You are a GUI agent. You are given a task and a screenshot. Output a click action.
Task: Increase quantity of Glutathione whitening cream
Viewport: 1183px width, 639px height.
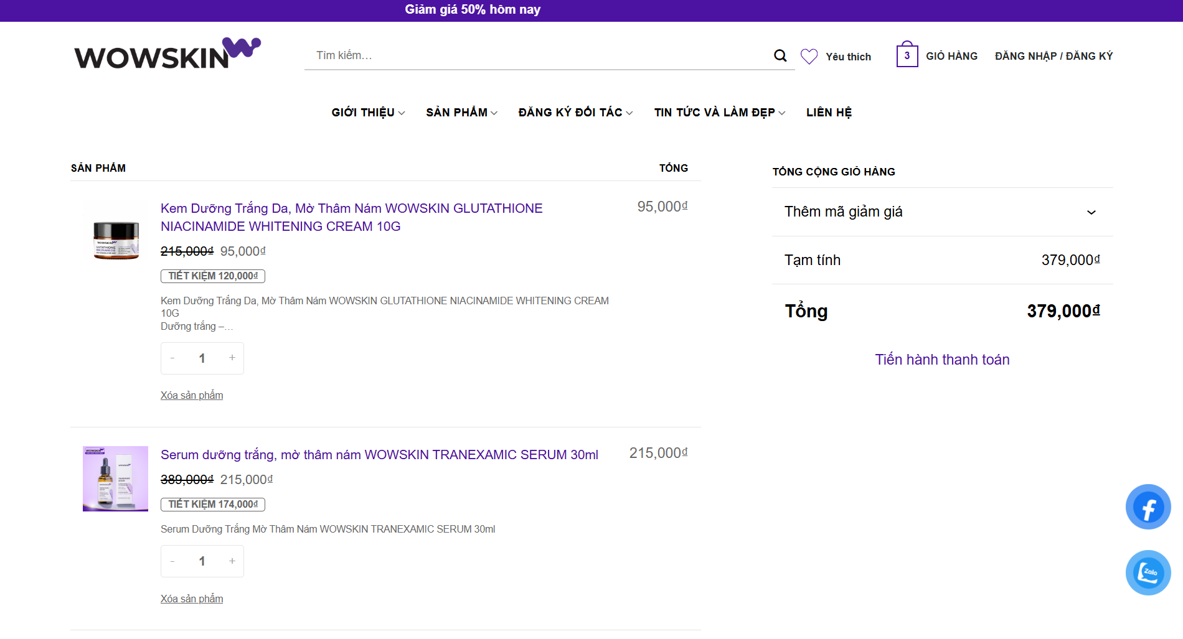[232, 358]
